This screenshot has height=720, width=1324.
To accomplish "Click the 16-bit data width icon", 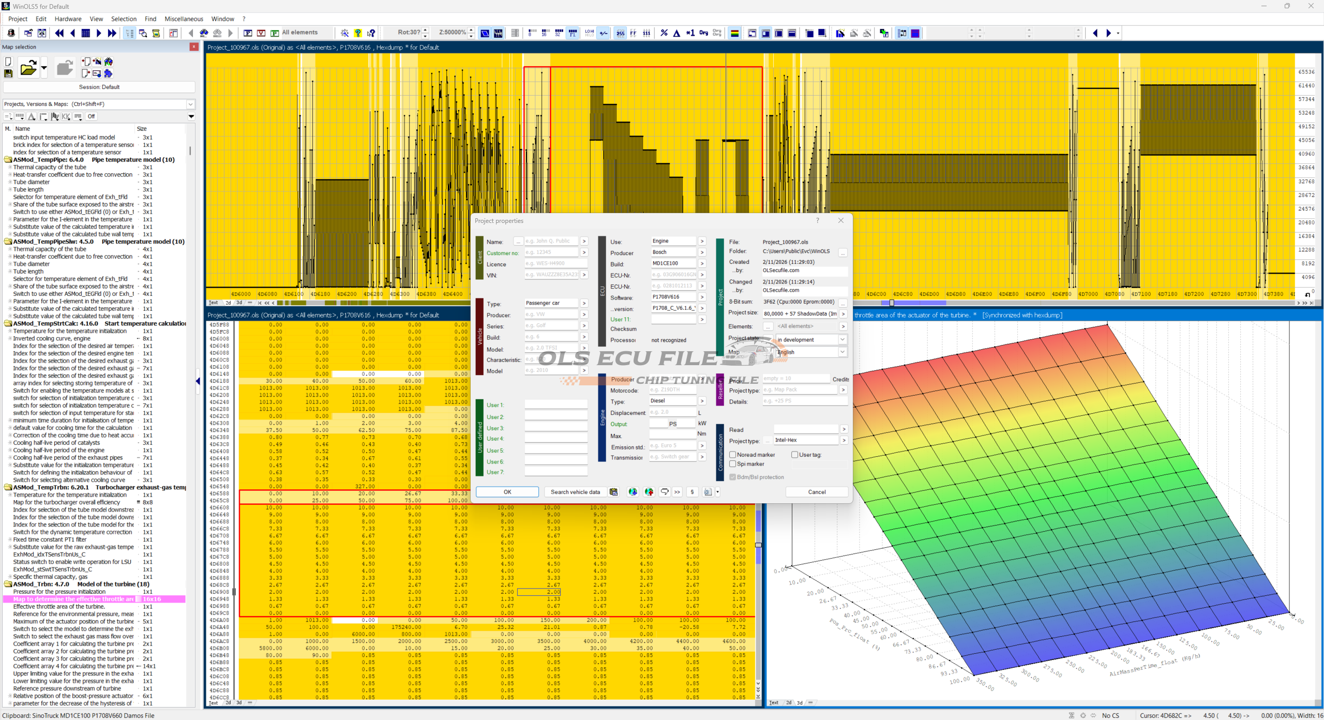I will [x=545, y=33].
